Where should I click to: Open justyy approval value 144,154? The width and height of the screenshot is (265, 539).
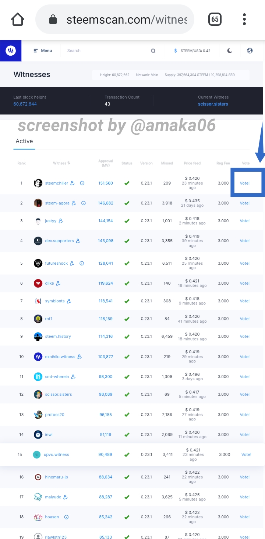(x=106, y=221)
